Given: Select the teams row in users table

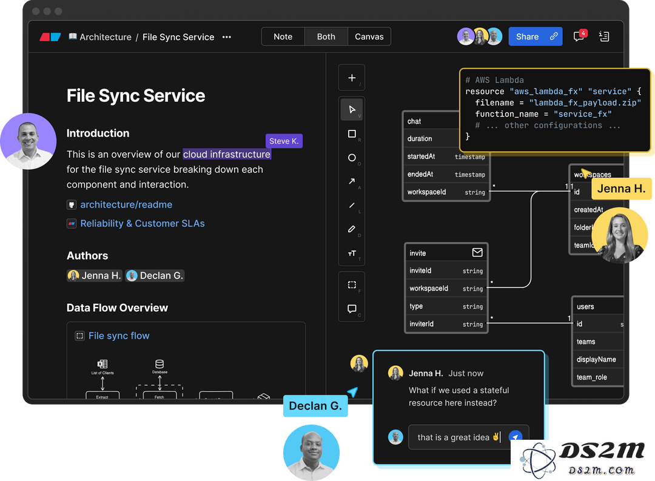Looking at the screenshot, I should (598, 341).
